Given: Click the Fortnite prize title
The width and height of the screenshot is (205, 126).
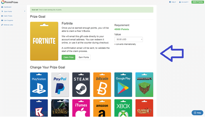Looking at the screenshot, I should (67, 24).
